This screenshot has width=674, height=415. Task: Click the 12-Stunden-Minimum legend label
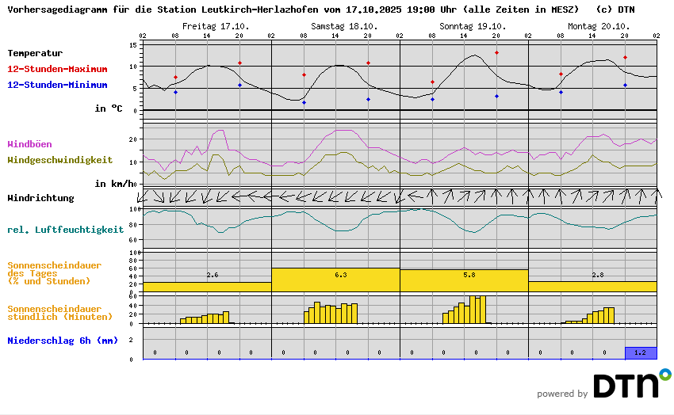[57, 86]
